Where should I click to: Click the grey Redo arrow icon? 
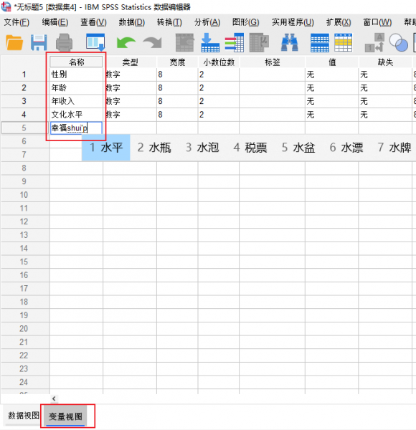[x=153, y=43]
